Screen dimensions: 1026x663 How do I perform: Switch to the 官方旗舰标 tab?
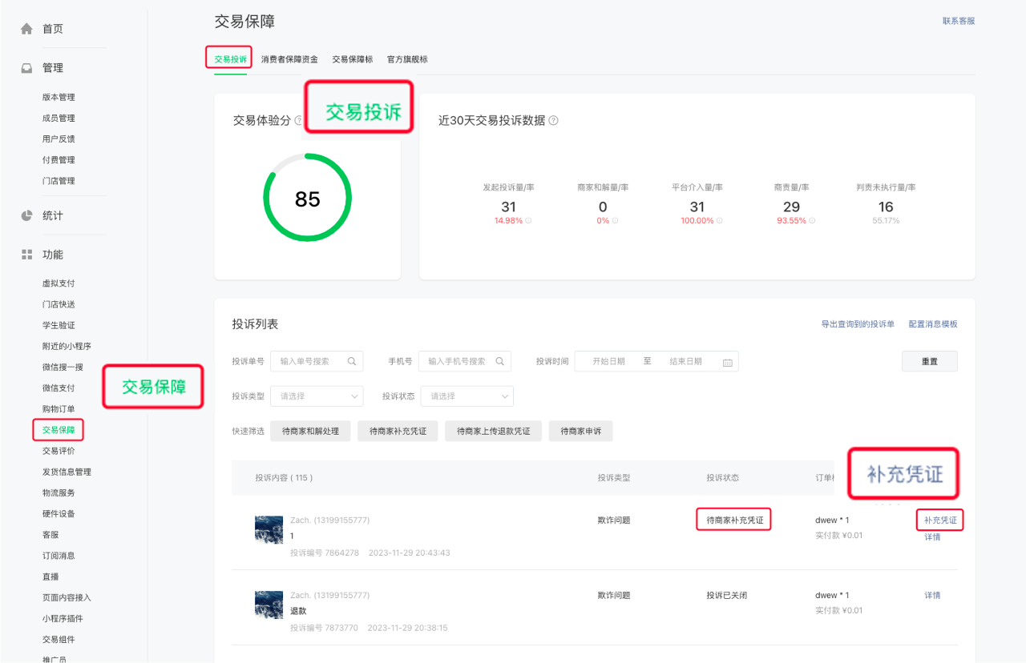pyautogui.click(x=407, y=59)
